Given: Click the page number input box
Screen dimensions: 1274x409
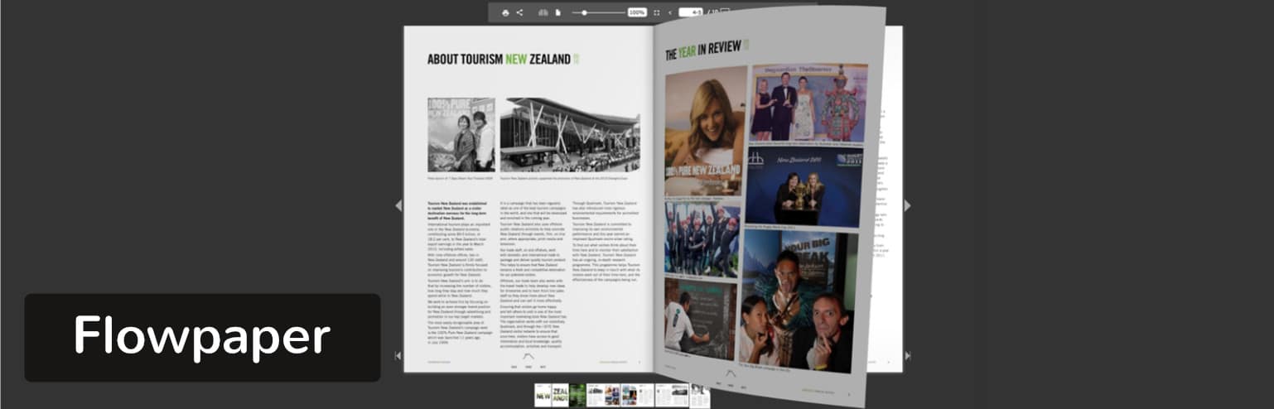Looking at the screenshot, I should coord(690,12).
